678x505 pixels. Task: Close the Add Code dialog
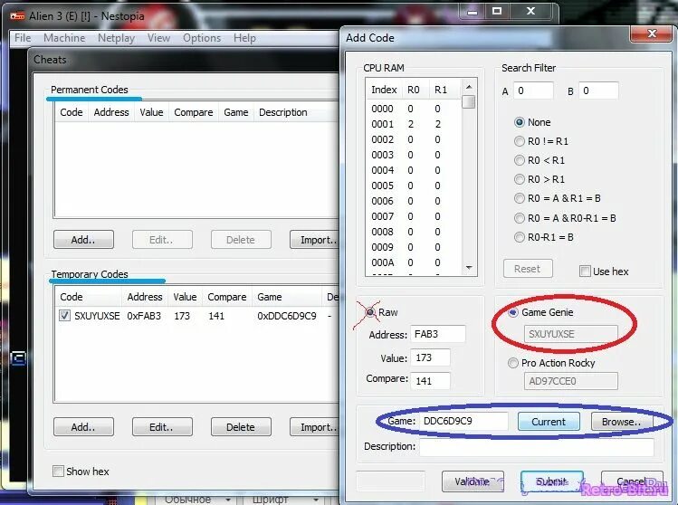[652, 33]
